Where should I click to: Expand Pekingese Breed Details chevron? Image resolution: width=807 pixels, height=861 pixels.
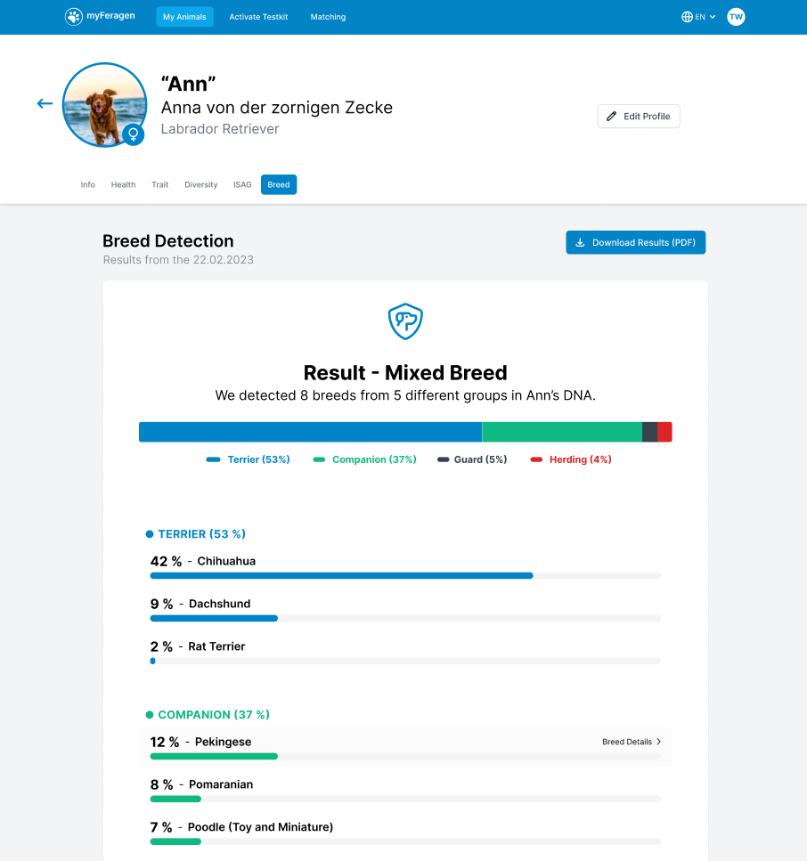click(x=659, y=742)
